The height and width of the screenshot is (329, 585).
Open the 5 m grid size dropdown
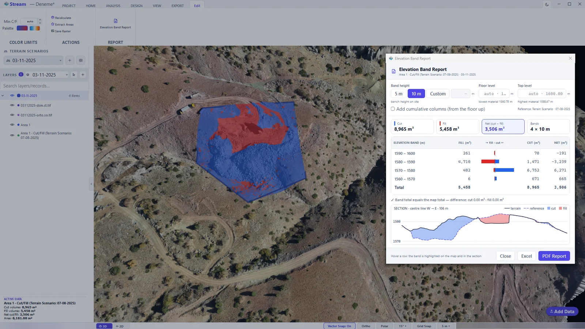coord(446,326)
